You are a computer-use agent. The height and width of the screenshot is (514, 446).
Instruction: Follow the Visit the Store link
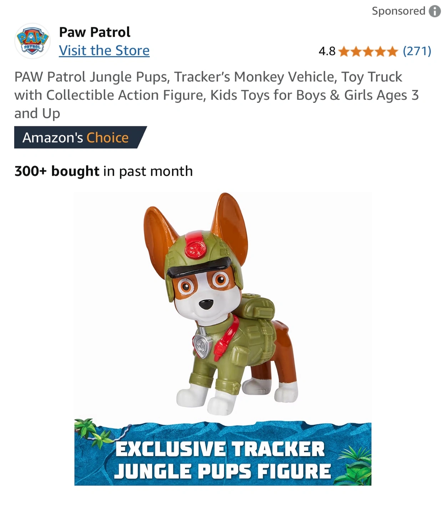coord(104,51)
